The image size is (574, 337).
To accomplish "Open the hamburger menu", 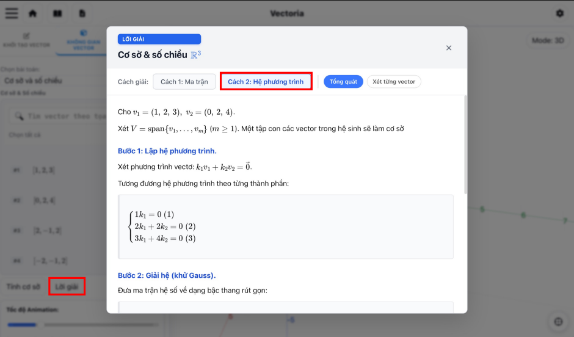I will click(12, 13).
